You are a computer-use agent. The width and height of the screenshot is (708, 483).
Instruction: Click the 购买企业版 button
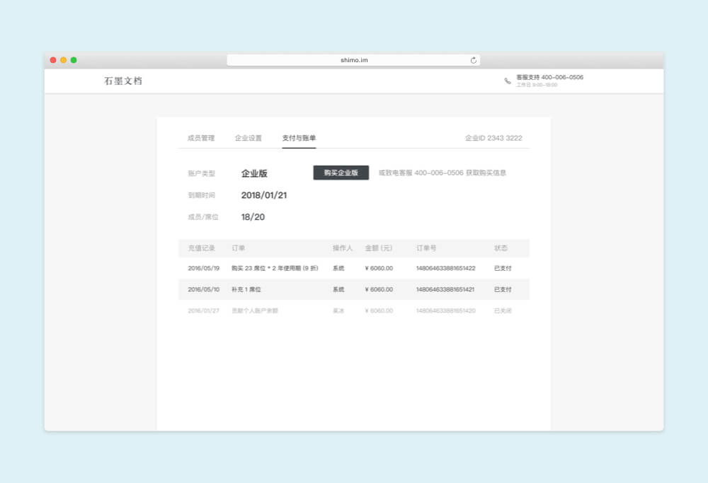[341, 173]
